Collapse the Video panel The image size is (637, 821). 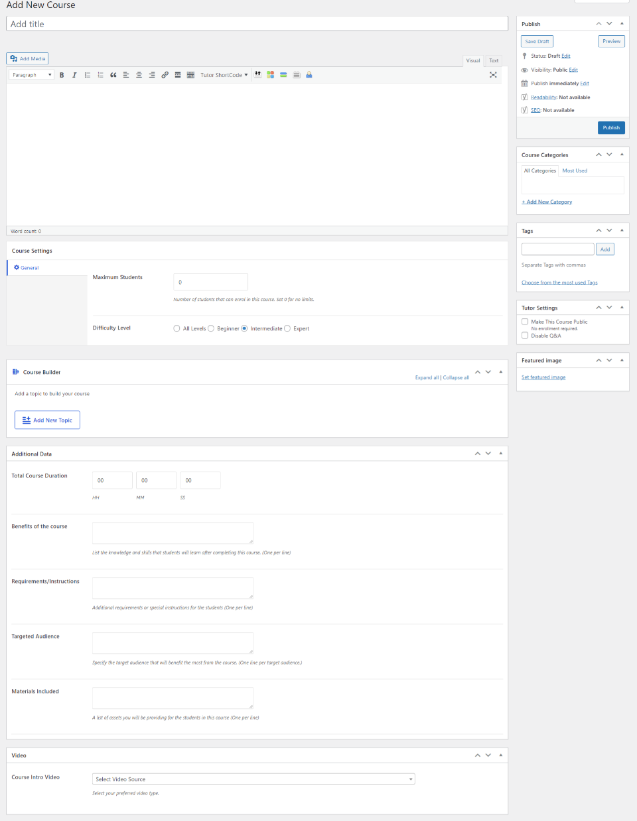click(x=500, y=755)
